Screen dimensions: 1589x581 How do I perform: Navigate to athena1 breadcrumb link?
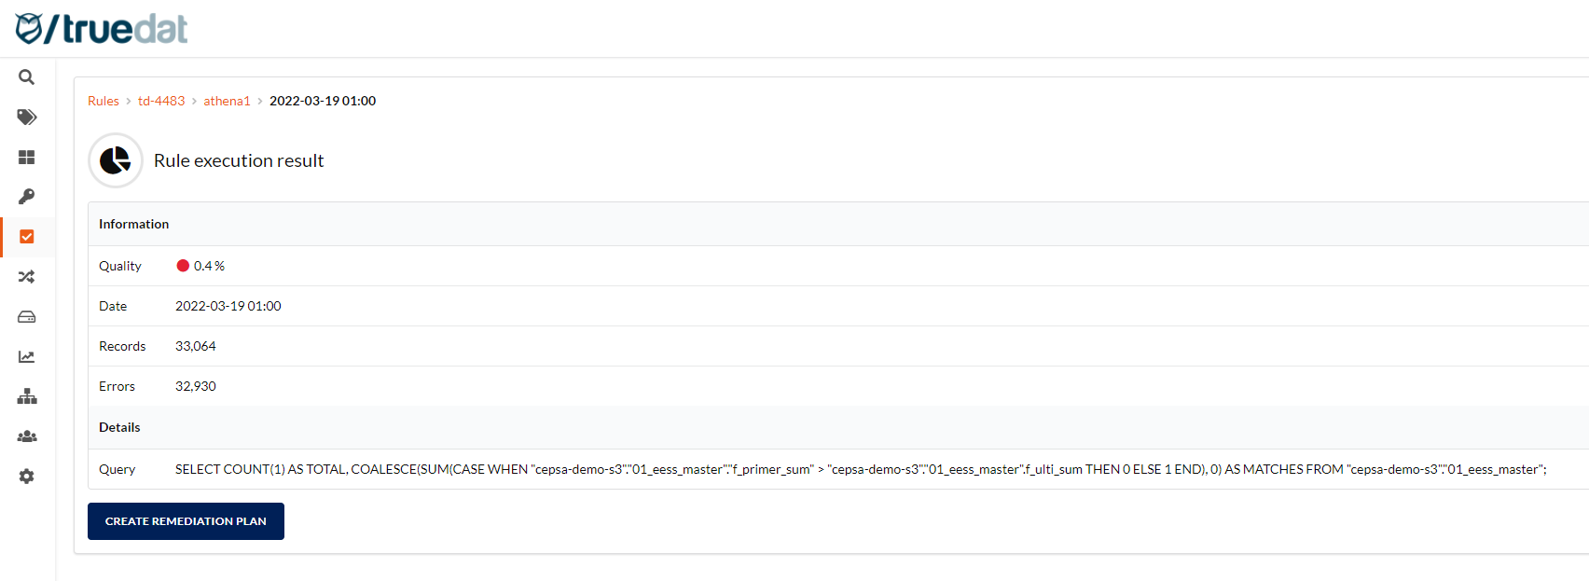(x=227, y=101)
